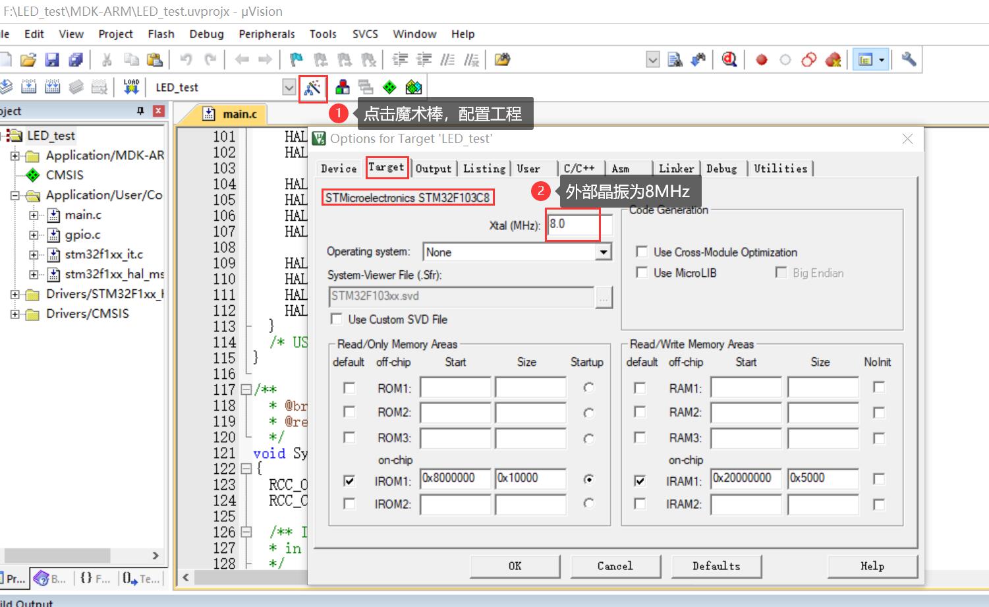Check the ROM1 default checkbox

coord(349,388)
